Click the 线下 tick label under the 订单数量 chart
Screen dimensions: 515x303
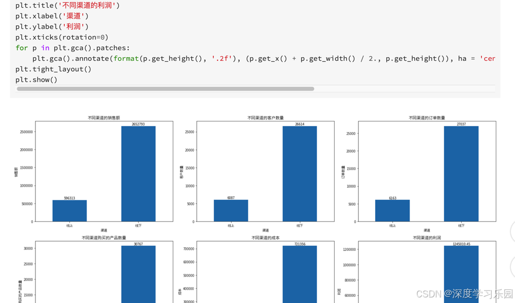461,226
